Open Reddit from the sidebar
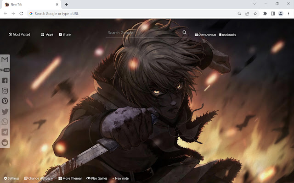This screenshot has width=294, height=183. pos(5,142)
